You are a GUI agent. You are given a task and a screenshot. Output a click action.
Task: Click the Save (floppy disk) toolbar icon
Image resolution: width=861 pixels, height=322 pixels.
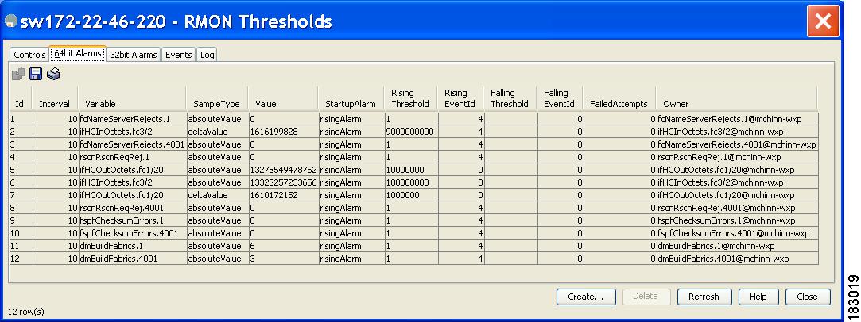tap(36, 74)
